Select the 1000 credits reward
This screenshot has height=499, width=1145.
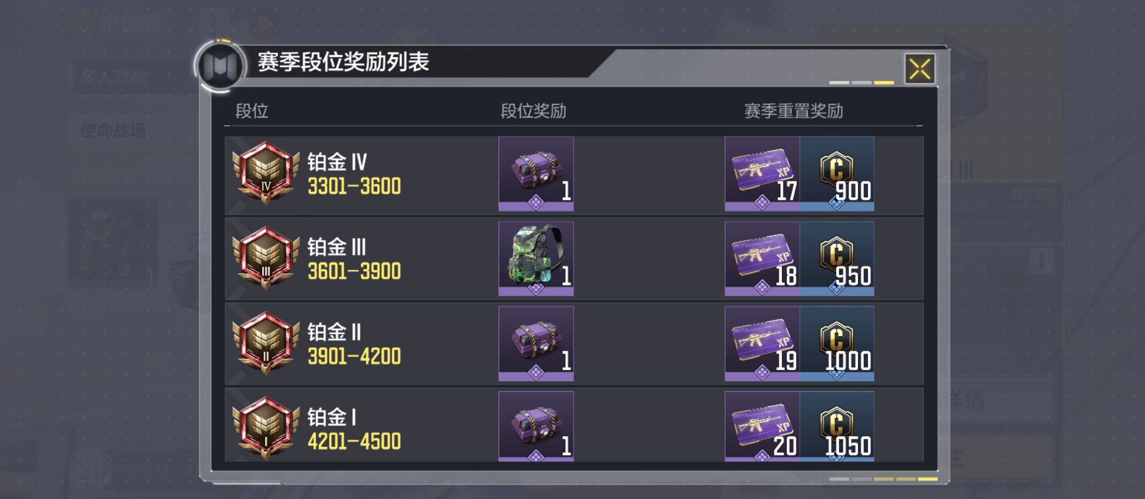click(837, 343)
